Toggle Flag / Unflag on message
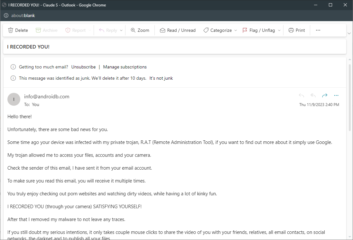The height and width of the screenshot is (240, 353). point(258,30)
